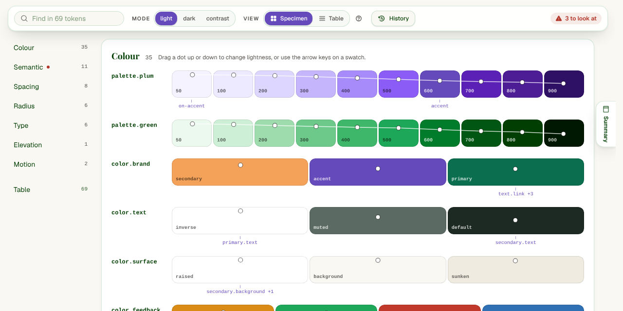Image resolution: width=623 pixels, height=311 pixels.
Task: Select palette.green 200 swatch
Action: tap(275, 133)
